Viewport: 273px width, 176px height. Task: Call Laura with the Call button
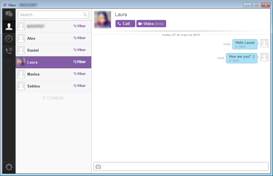pos(125,24)
